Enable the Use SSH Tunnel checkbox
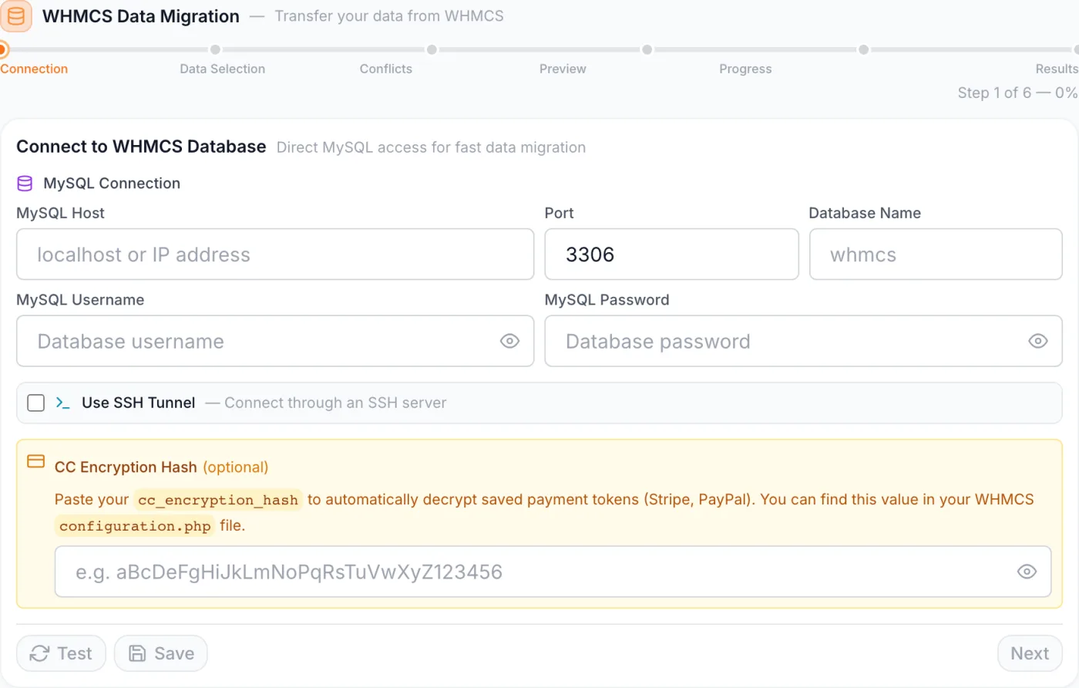The image size is (1079, 688). [35, 403]
